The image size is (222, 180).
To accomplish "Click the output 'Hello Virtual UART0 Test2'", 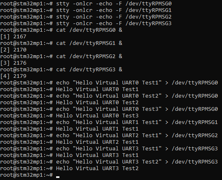I will [x=97, y=103].
